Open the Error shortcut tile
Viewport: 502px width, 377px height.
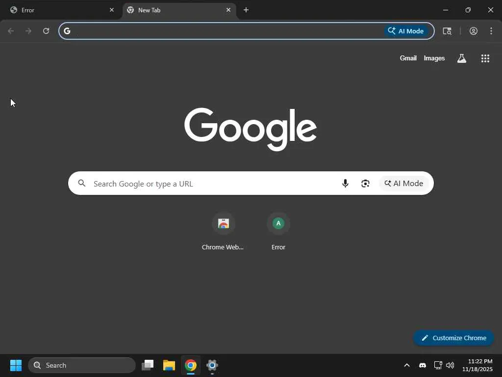tap(278, 232)
